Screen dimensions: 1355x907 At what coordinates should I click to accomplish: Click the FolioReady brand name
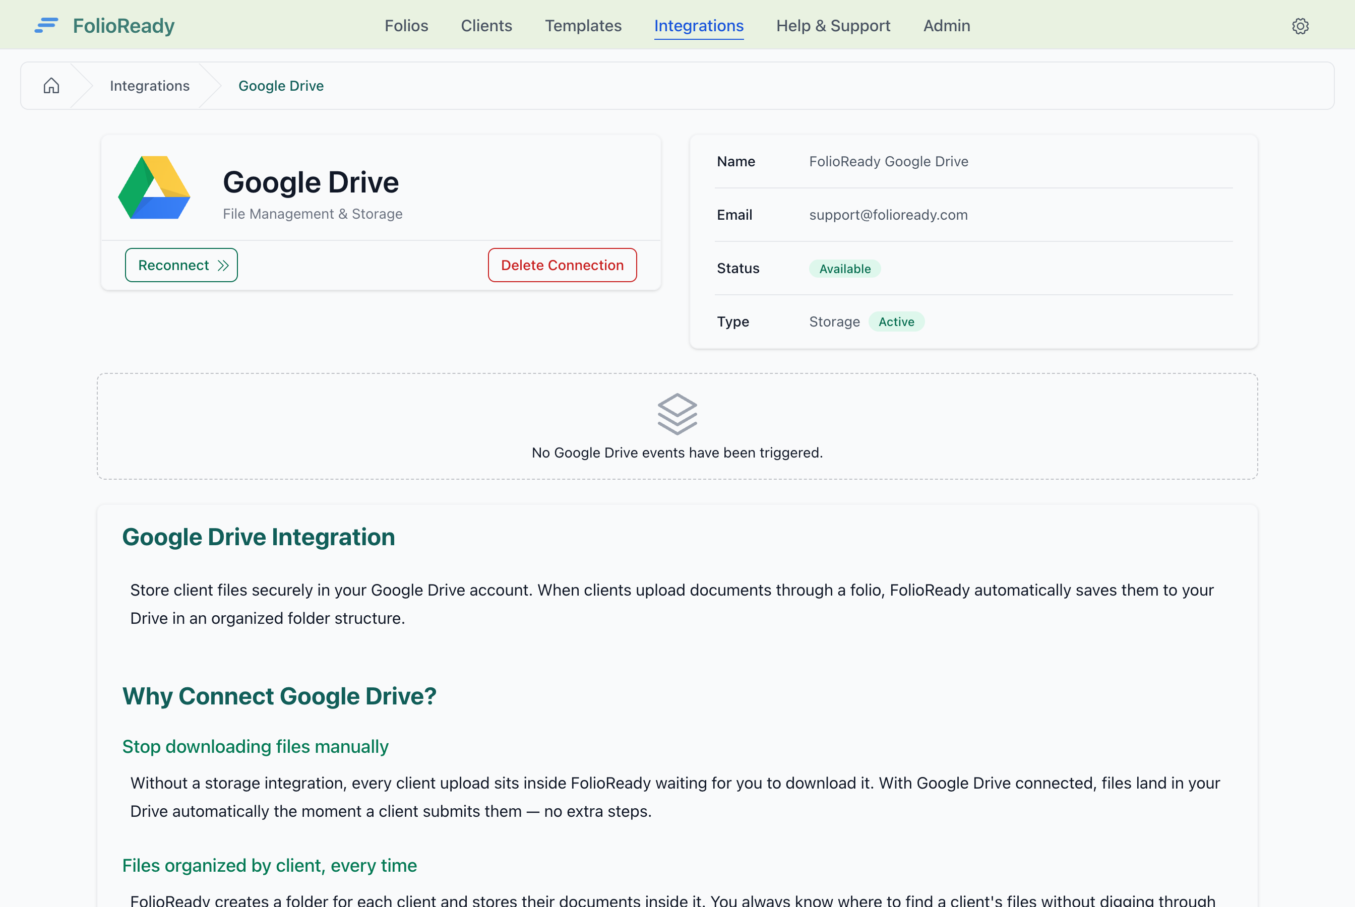click(x=123, y=26)
